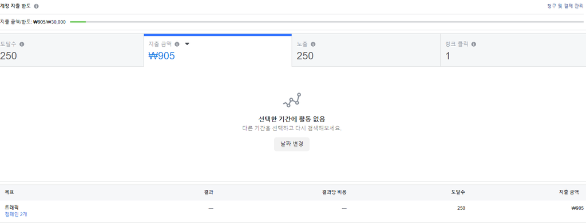The image size is (586, 223).
Task: Click the 결과 column header
Action: pyautogui.click(x=208, y=192)
